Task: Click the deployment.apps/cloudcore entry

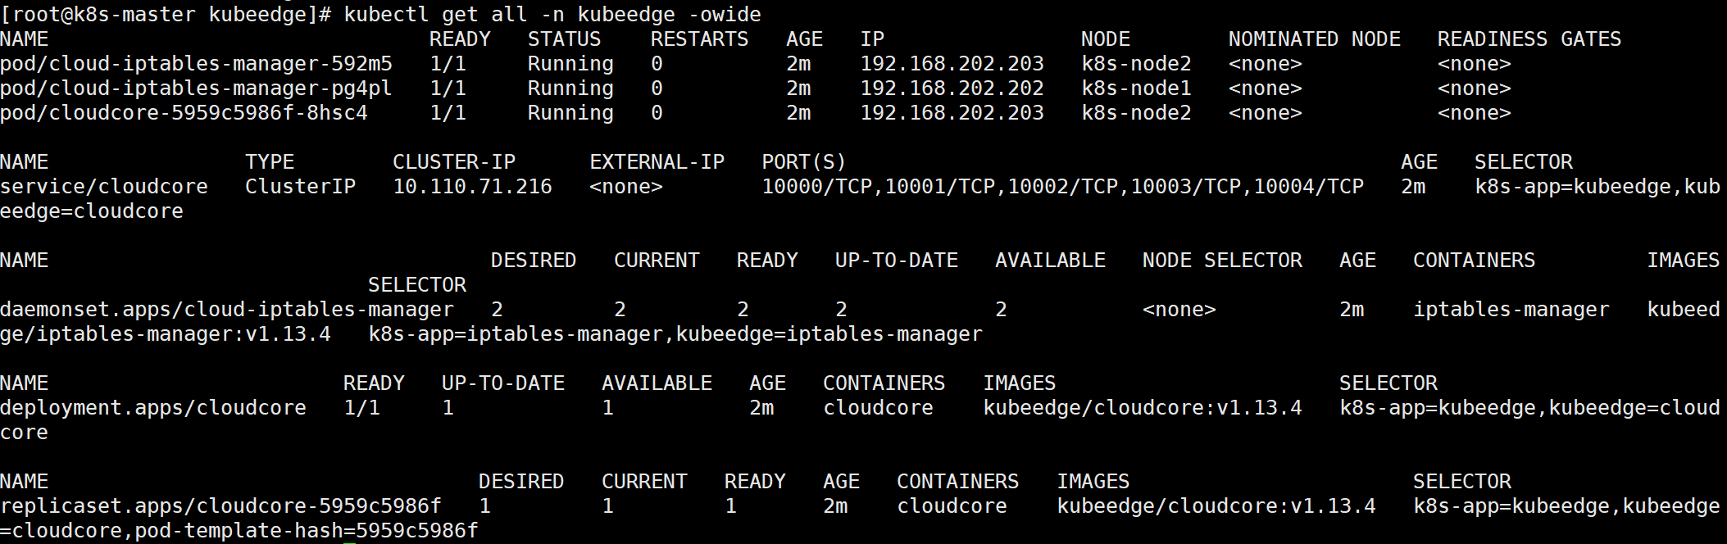Action: (153, 408)
